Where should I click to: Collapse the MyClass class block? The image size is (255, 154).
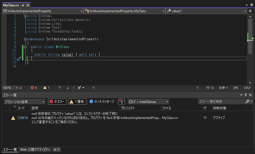point(25,47)
